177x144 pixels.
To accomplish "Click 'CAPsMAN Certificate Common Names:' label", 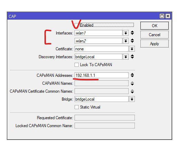I will click(x=41, y=91).
